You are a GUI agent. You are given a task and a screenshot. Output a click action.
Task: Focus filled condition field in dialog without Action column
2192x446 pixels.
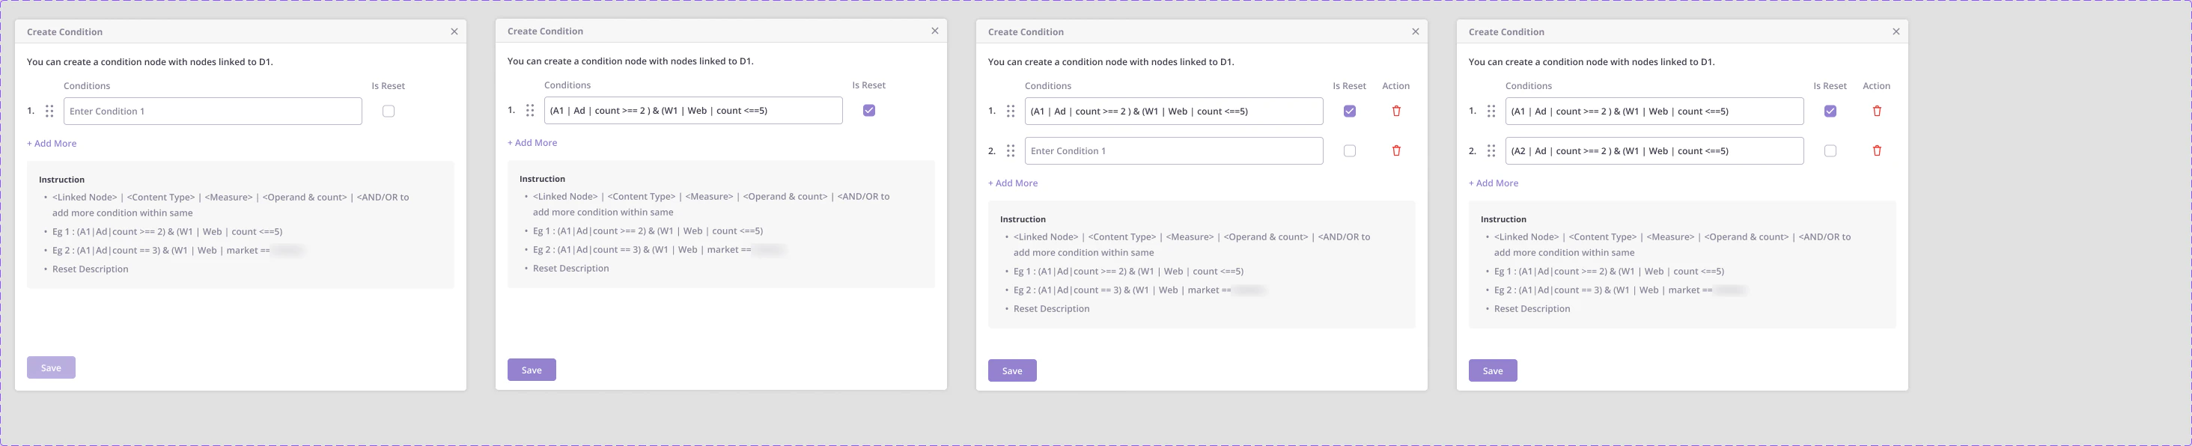[x=693, y=110]
